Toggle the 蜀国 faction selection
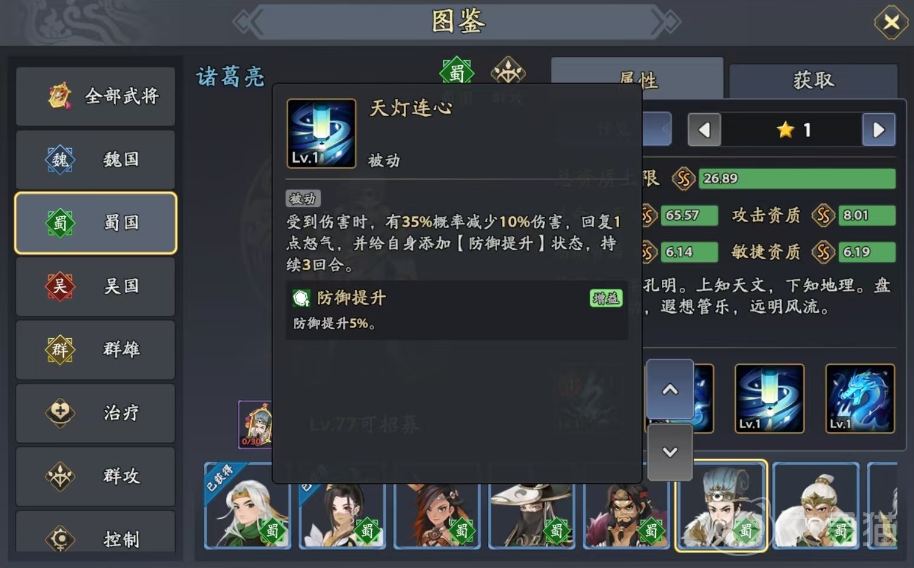Screen dimensions: 914x568 (95, 223)
